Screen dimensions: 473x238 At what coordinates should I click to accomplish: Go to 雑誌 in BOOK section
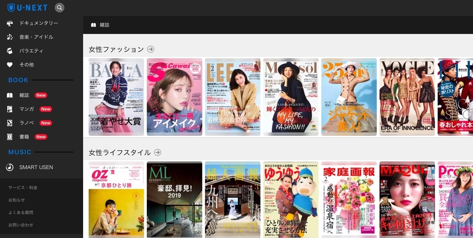24,95
